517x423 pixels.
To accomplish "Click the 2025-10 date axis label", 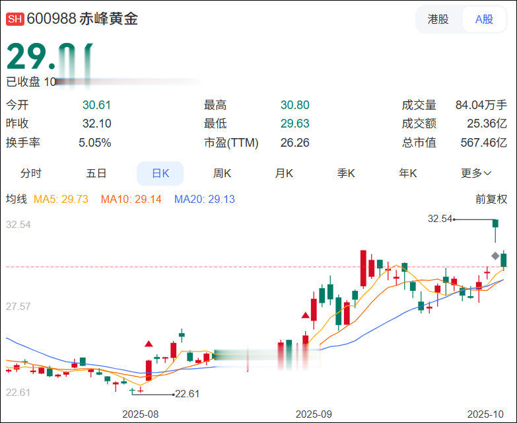I will coord(485,414).
